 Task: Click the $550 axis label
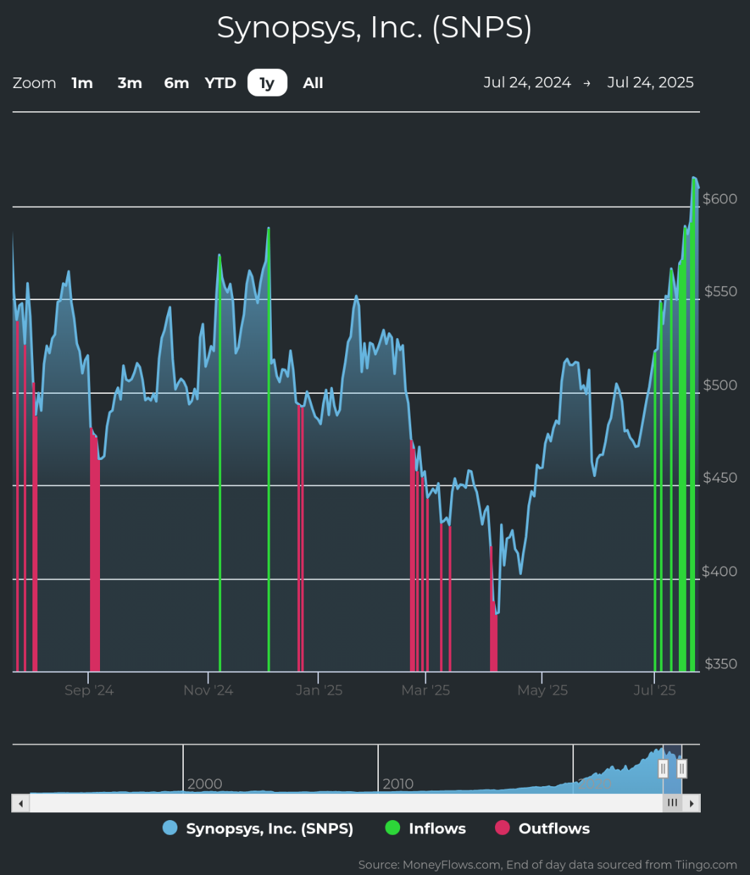720,292
